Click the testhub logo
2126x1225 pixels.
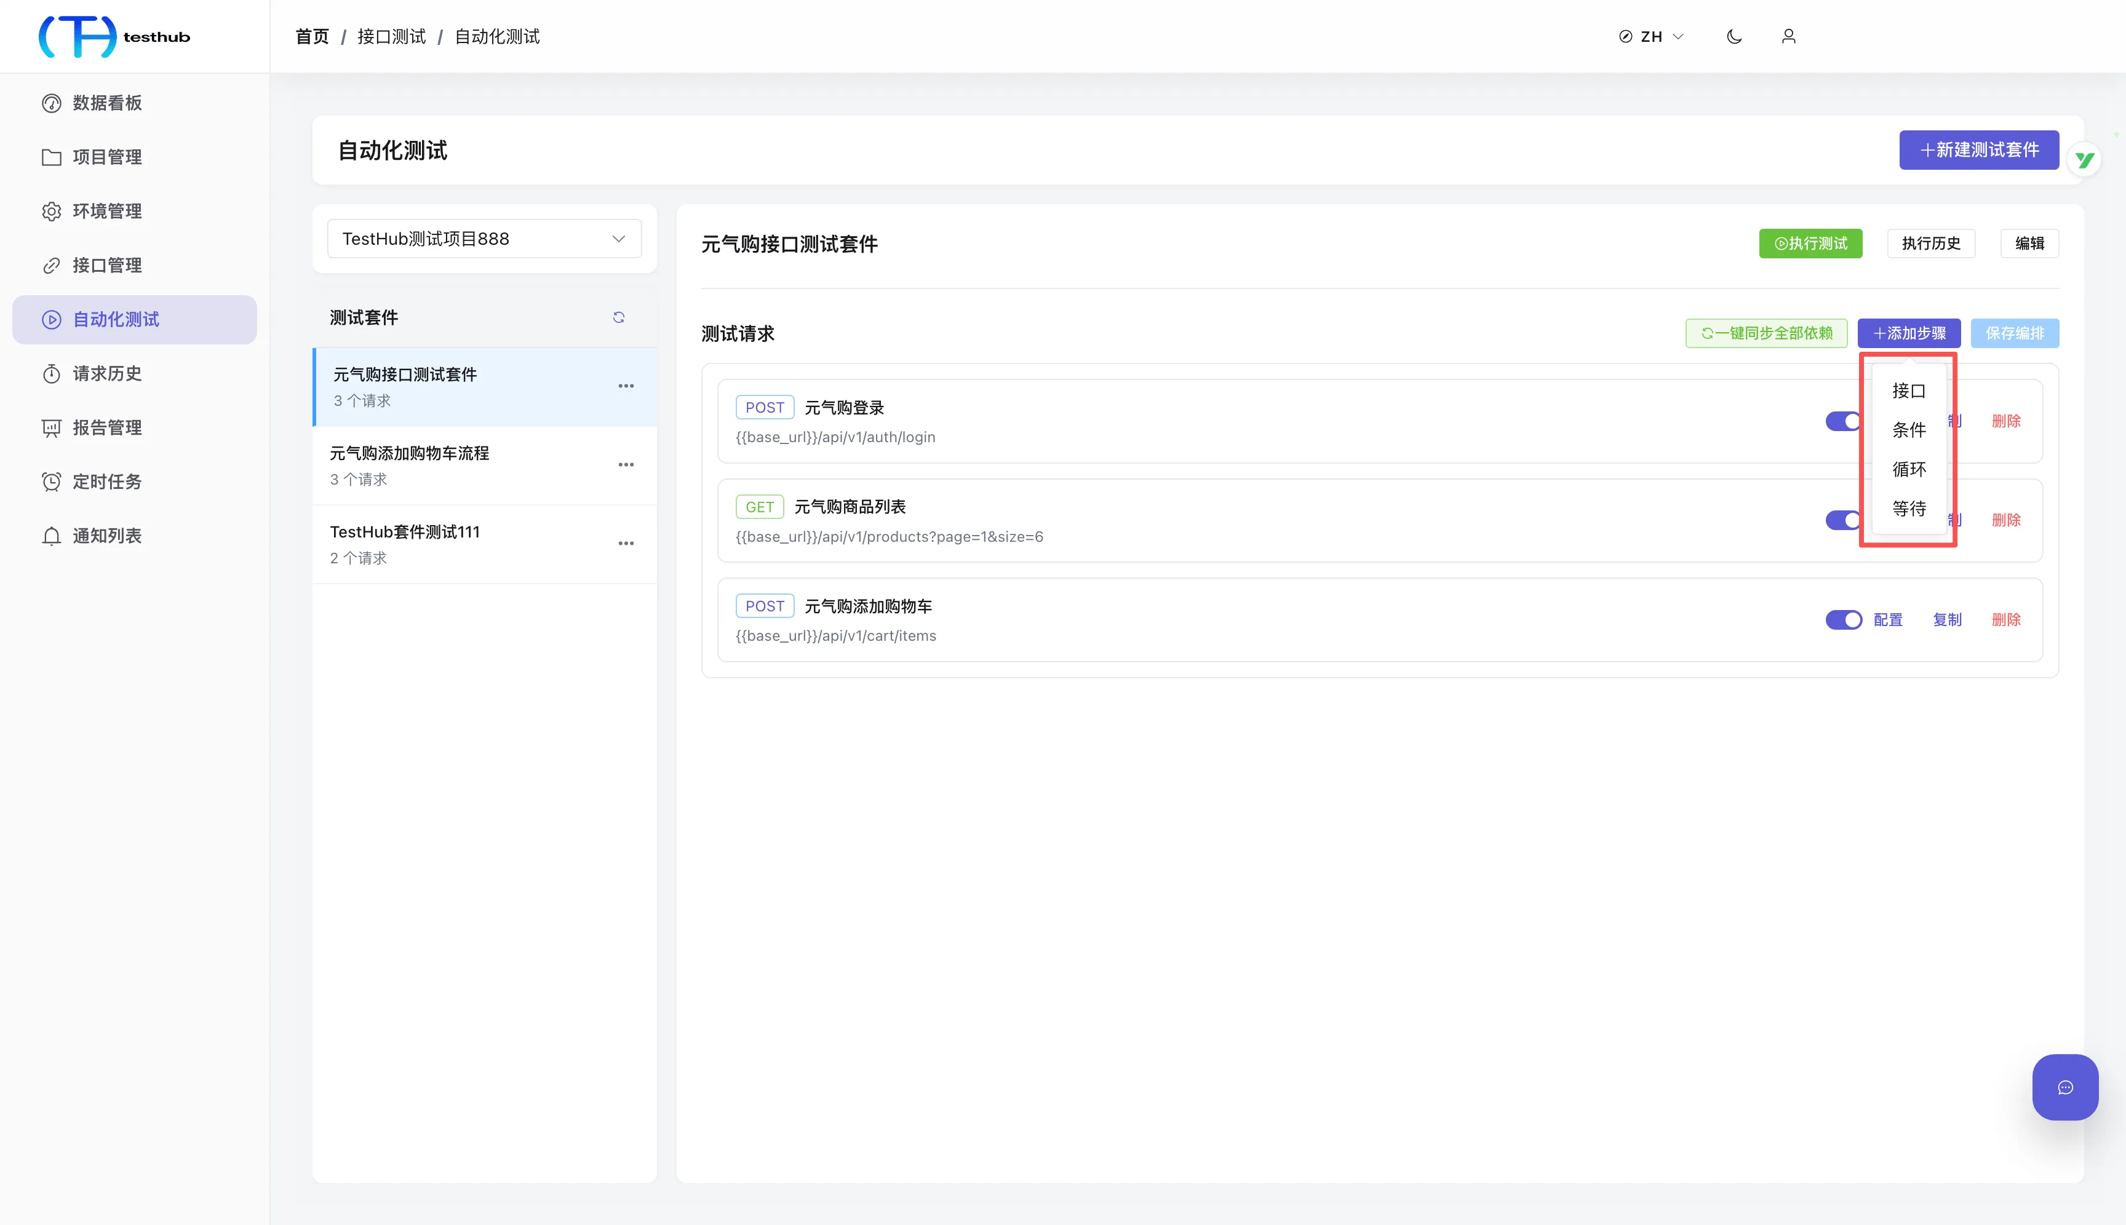(x=115, y=36)
